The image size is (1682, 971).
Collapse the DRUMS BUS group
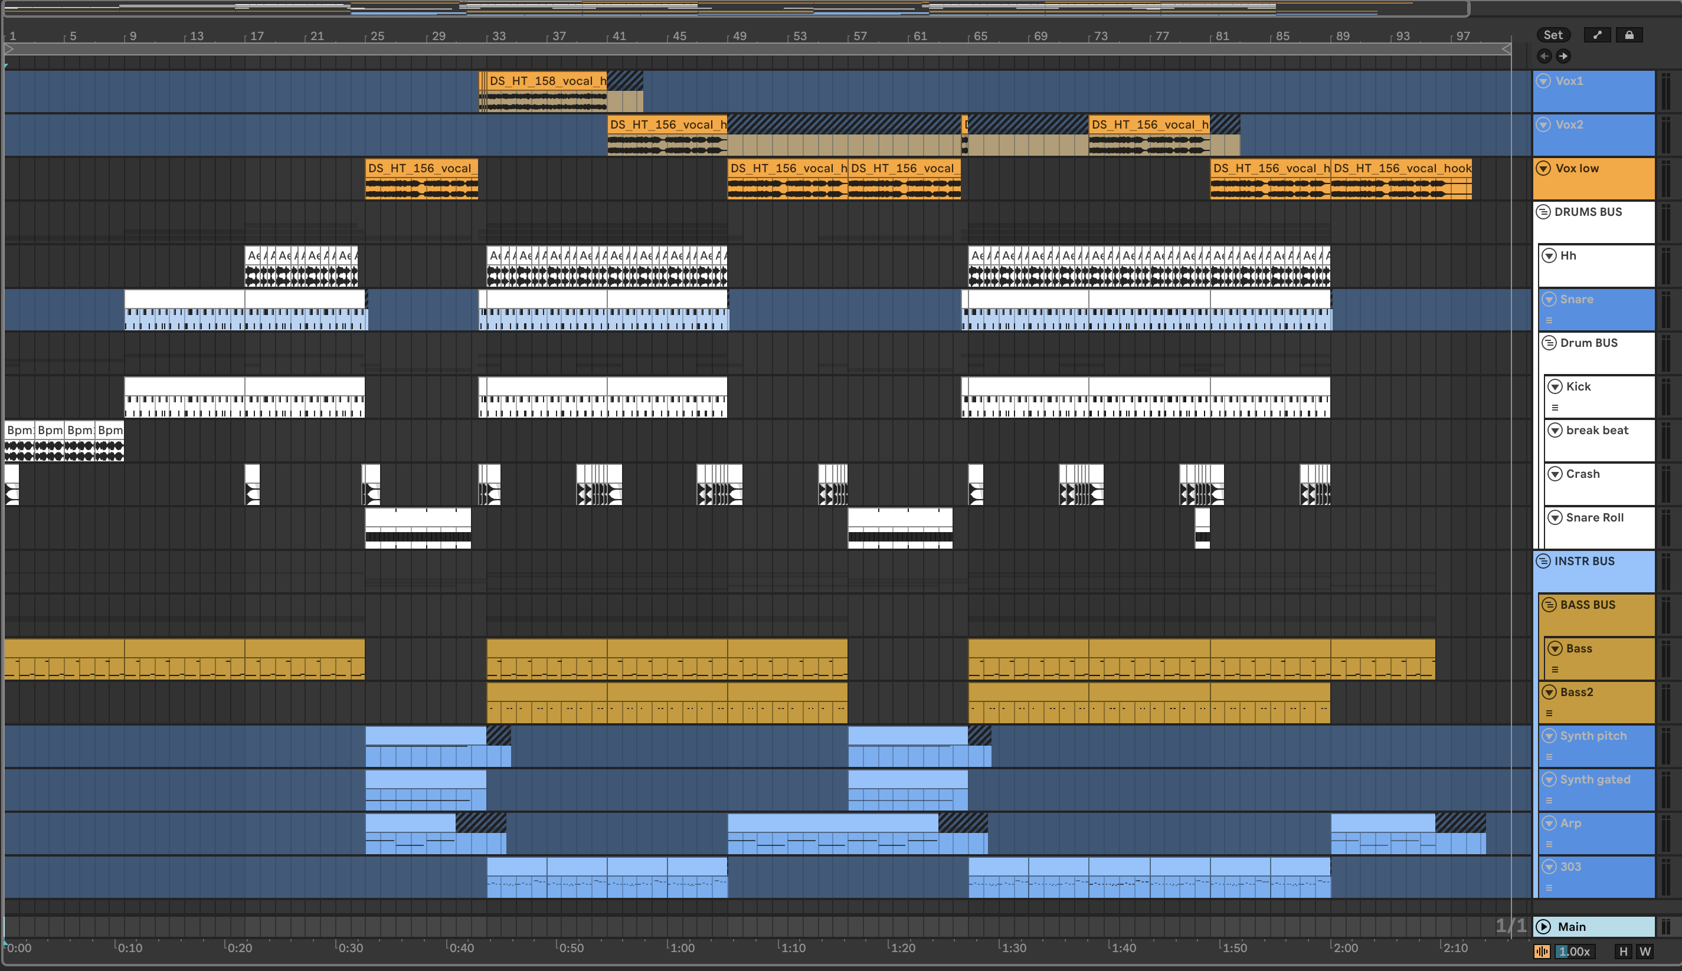1543,212
